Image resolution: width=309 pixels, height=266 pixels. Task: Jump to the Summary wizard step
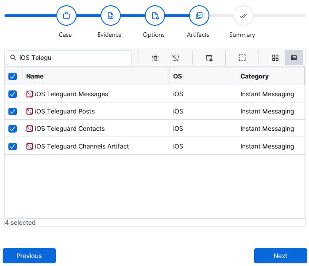[x=243, y=16]
